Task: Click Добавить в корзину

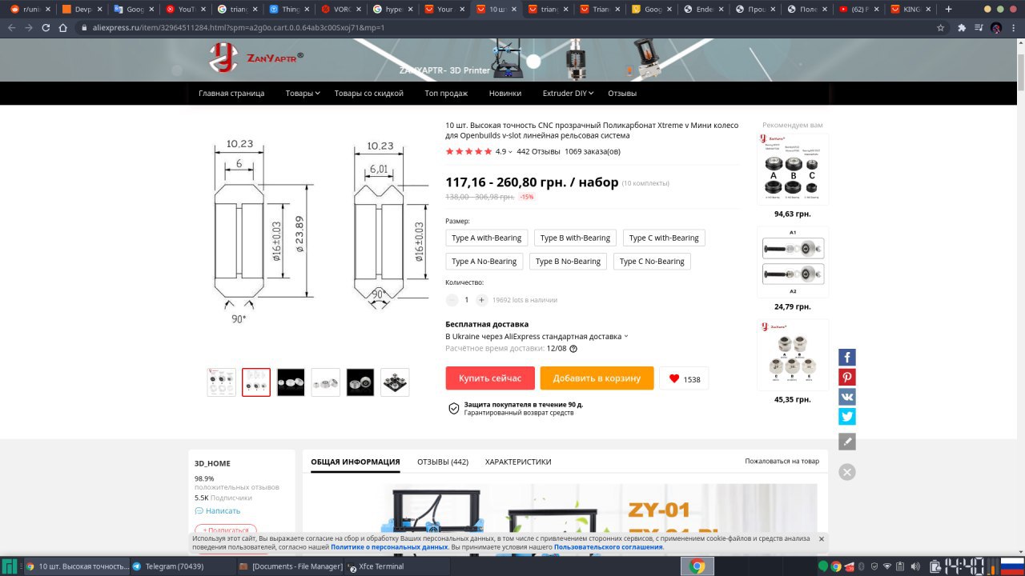Action: pyautogui.click(x=597, y=378)
